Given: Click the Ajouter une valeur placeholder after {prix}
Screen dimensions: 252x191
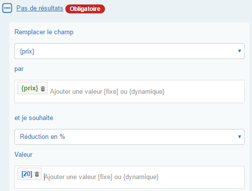Looking at the screenshot, I should point(107,91).
